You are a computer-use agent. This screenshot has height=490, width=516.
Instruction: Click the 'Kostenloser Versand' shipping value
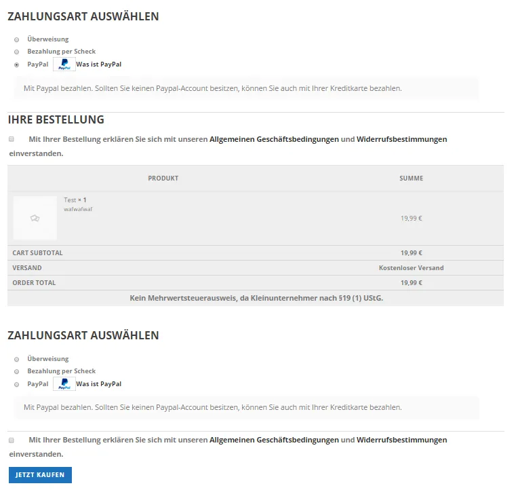412,267
